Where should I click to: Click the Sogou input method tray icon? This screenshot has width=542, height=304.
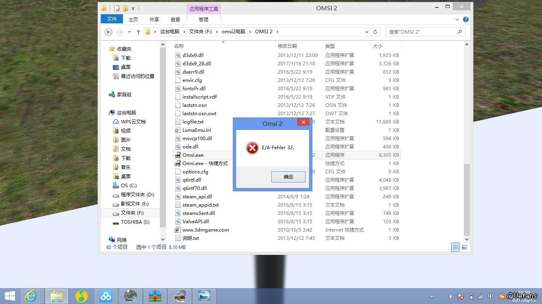tap(502, 296)
